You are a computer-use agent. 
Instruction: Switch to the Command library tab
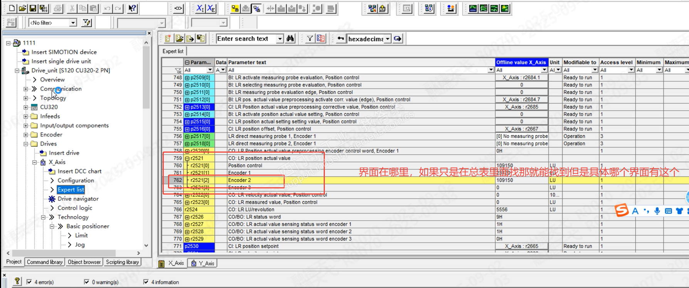(x=45, y=262)
